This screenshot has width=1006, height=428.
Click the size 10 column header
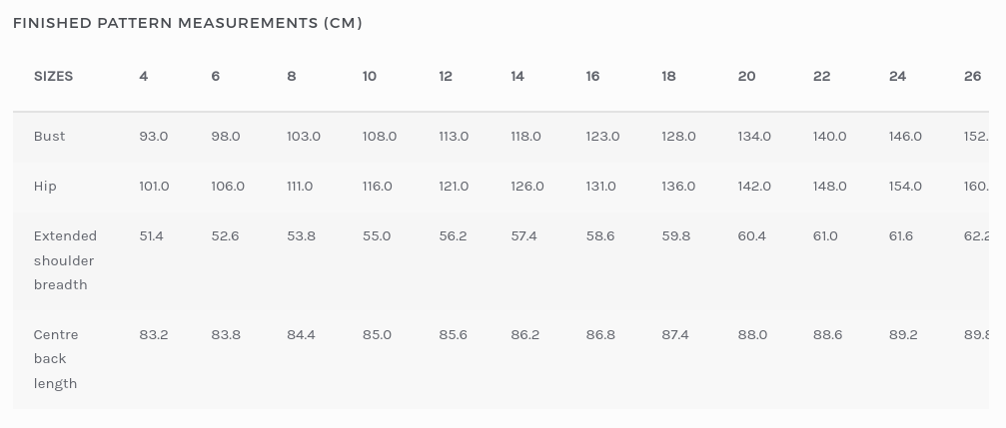(370, 76)
